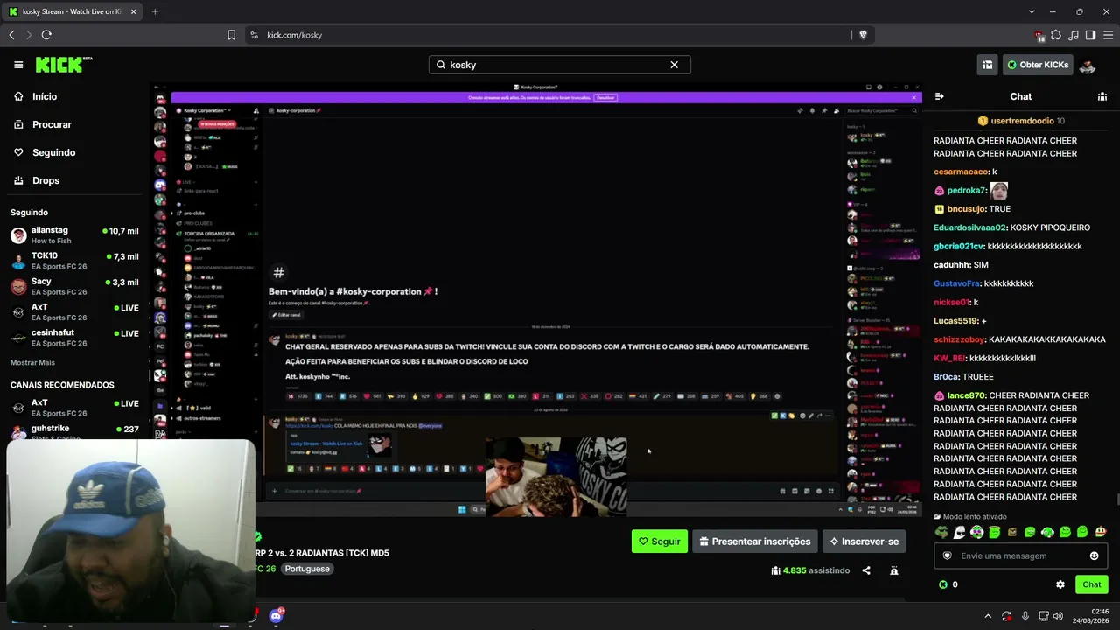The image size is (1120, 630).
Task: Open AxT in Canais Recomendados
Action: [74, 408]
